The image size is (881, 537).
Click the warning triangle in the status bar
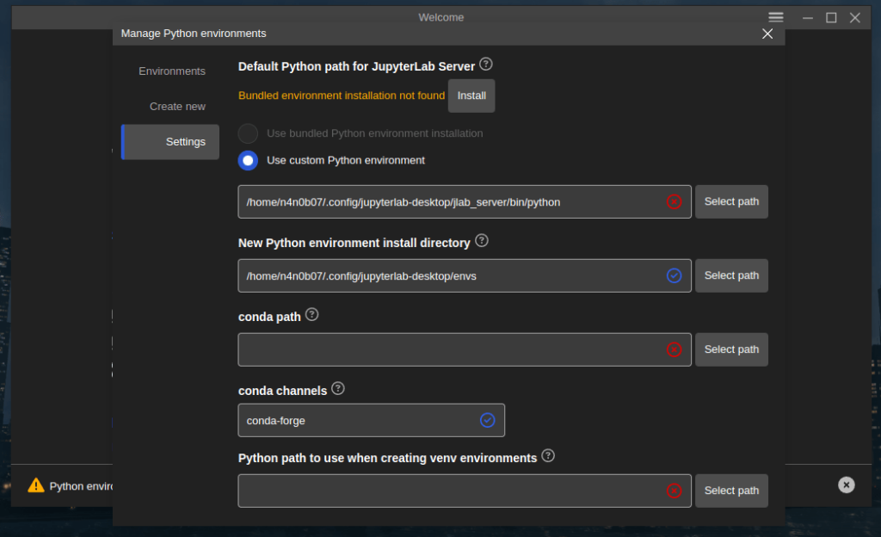coord(35,485)
